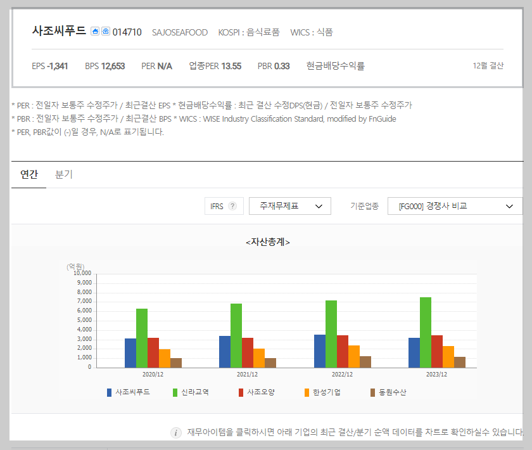Toggle 사조오양 red legend swatch
Screen dimensions: 532x450
[x=241, y=392]
